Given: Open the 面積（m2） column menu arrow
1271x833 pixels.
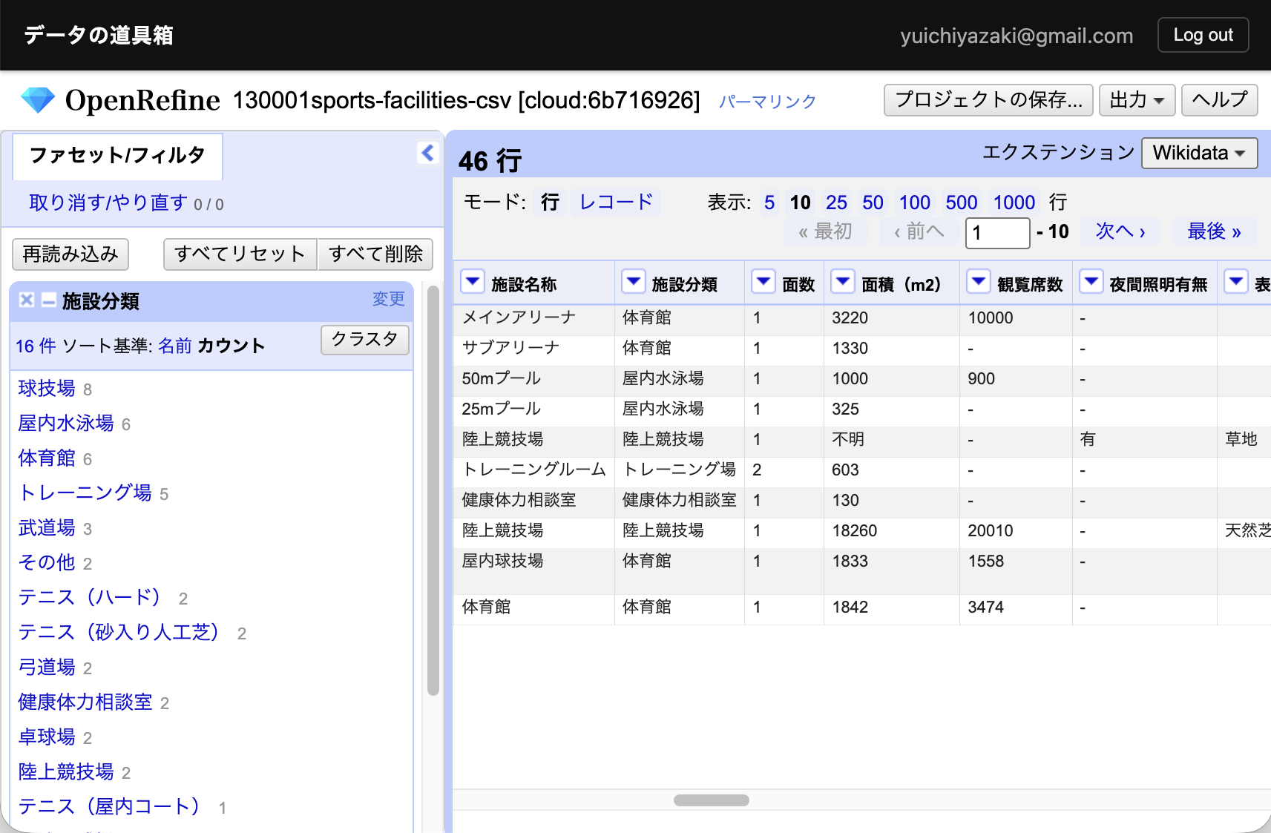Looking at the screenshot, I should (x=843, y=282).
